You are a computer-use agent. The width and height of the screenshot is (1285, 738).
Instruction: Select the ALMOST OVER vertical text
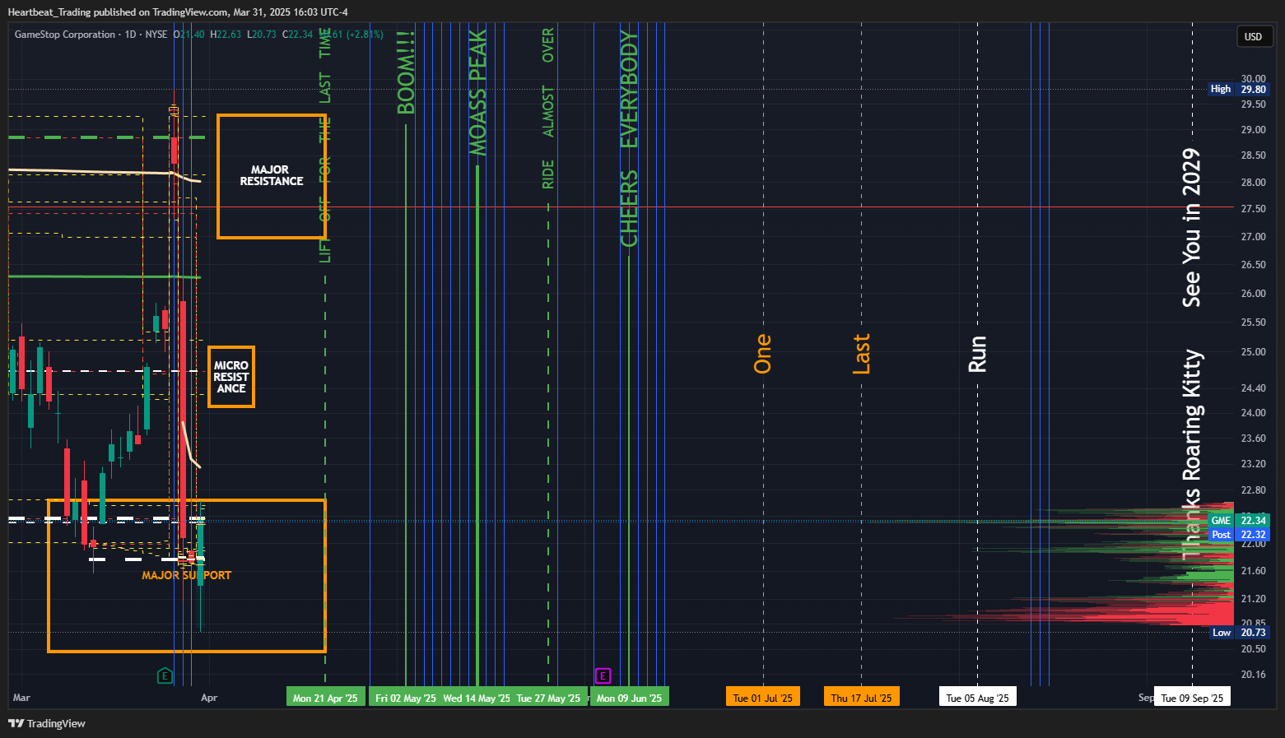(548, 82)
